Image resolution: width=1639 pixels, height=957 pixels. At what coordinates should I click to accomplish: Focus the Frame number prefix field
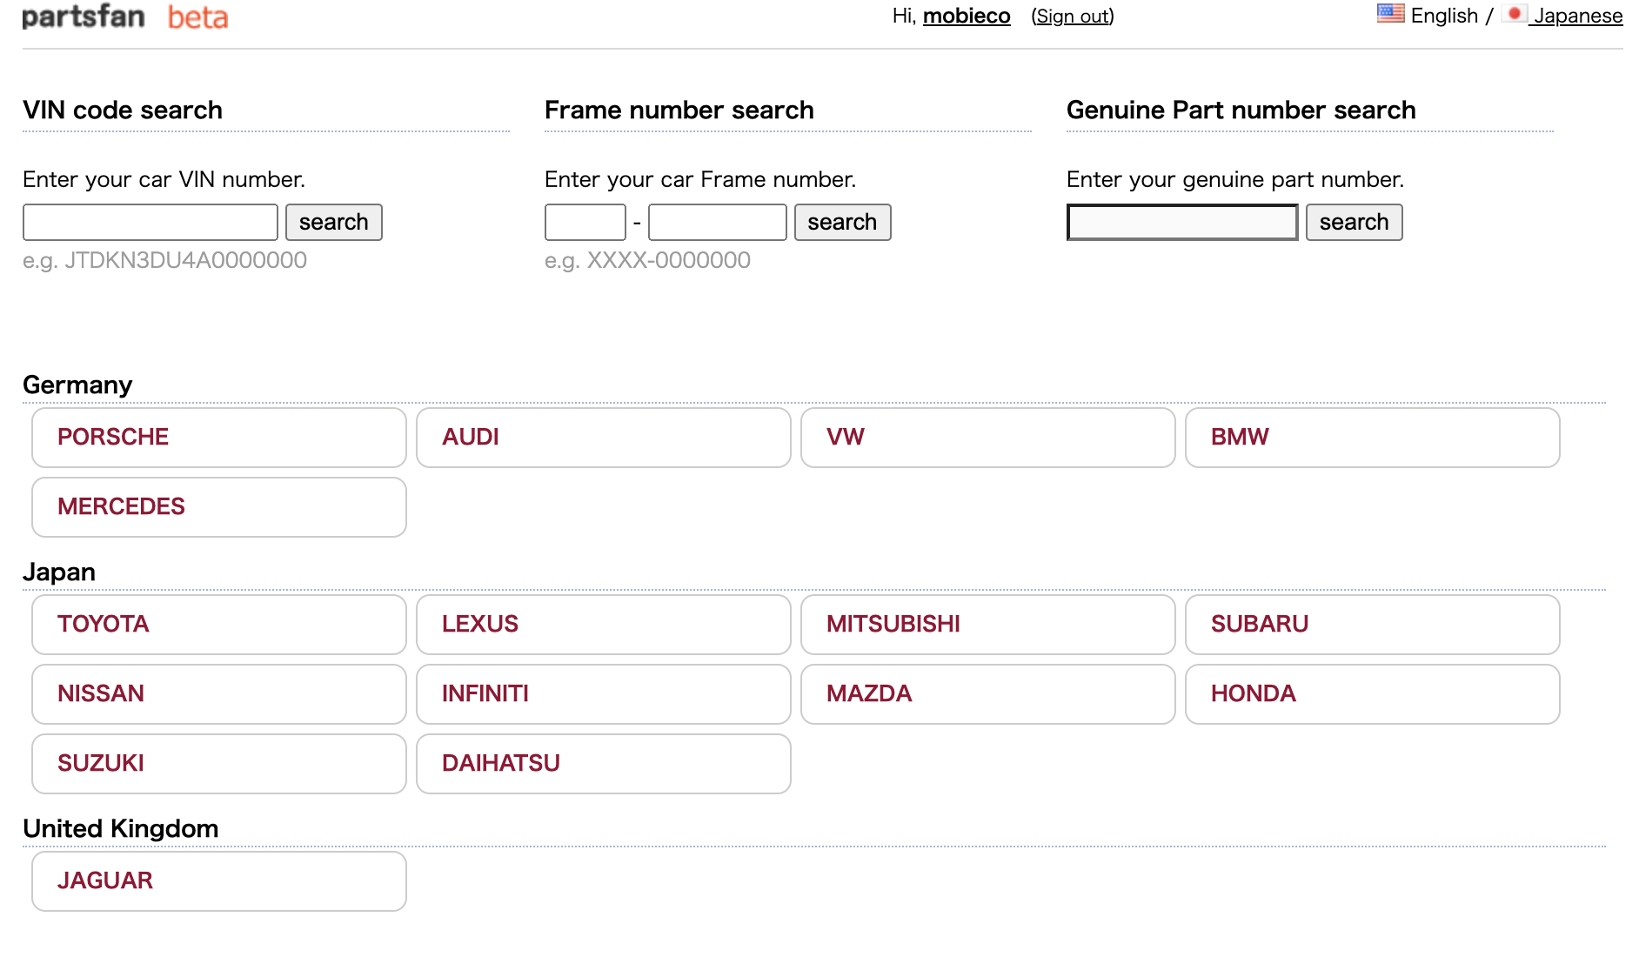tap(585, 222)
